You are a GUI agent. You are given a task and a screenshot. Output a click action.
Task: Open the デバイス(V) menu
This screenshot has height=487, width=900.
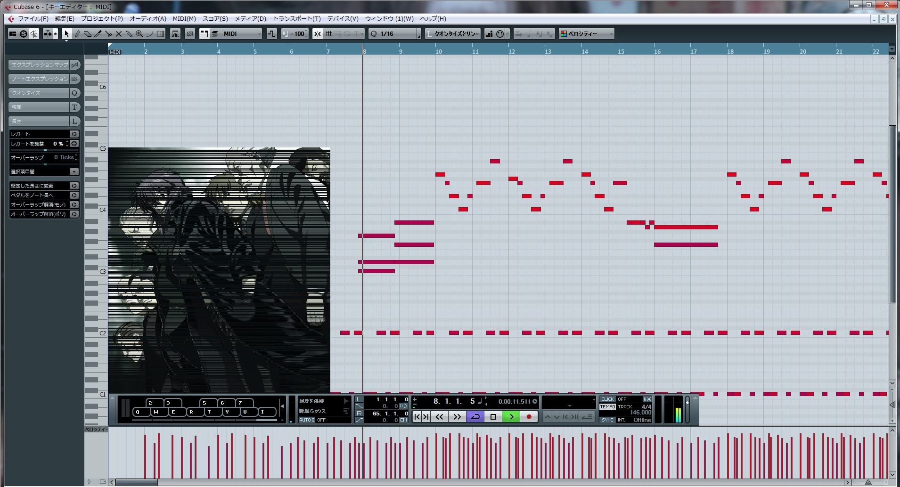pyautogui.click(x=343, y=19)
